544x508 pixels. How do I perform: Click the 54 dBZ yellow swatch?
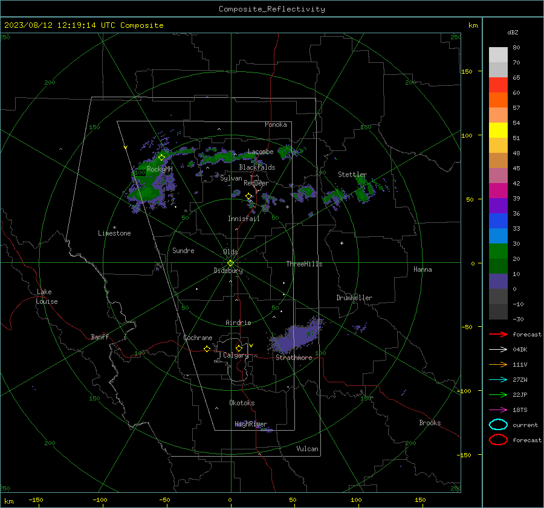[498, 130]
